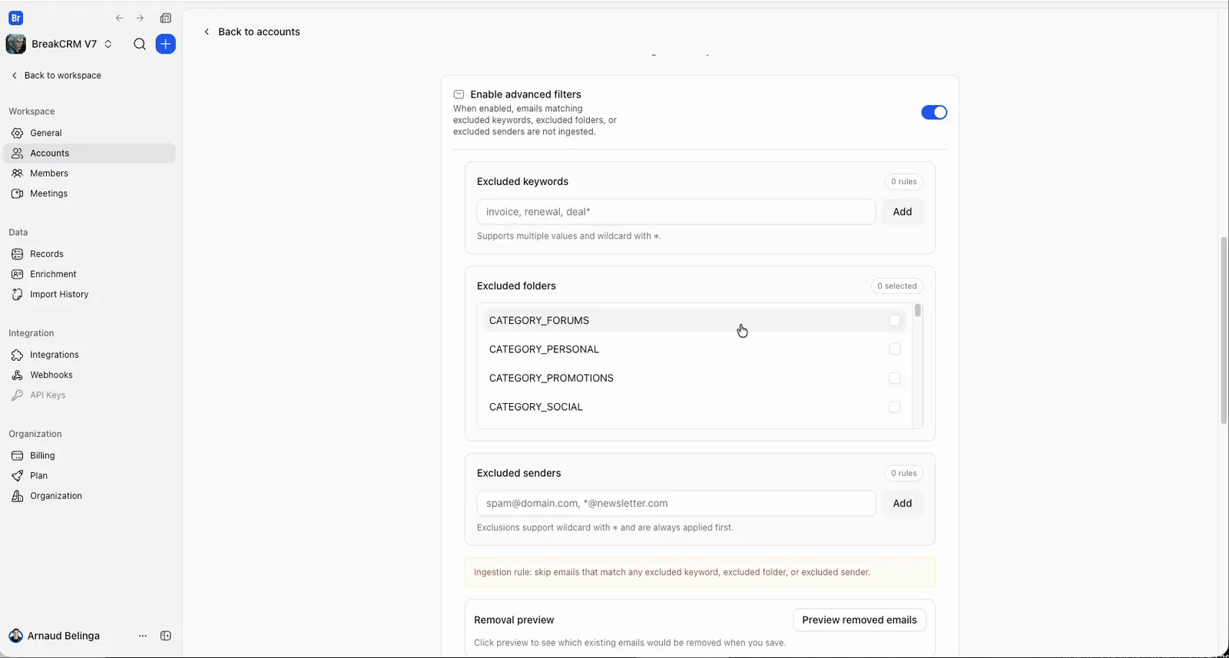Viewport: 1229px width, 658px height.
Task: Click the search magnifier icon
Action: click(140, 44)
